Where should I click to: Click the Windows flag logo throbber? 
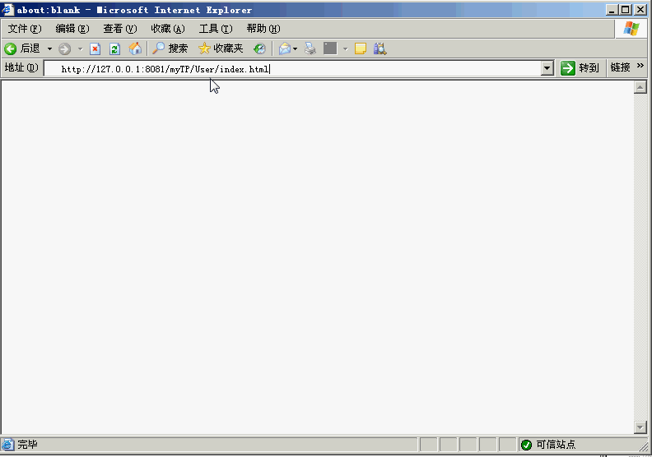pyautogui.click(x=631, y=29)
